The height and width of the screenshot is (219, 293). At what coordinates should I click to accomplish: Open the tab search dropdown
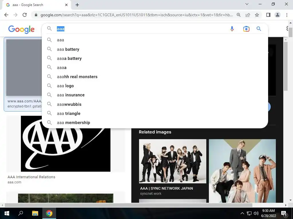point(247,4)
